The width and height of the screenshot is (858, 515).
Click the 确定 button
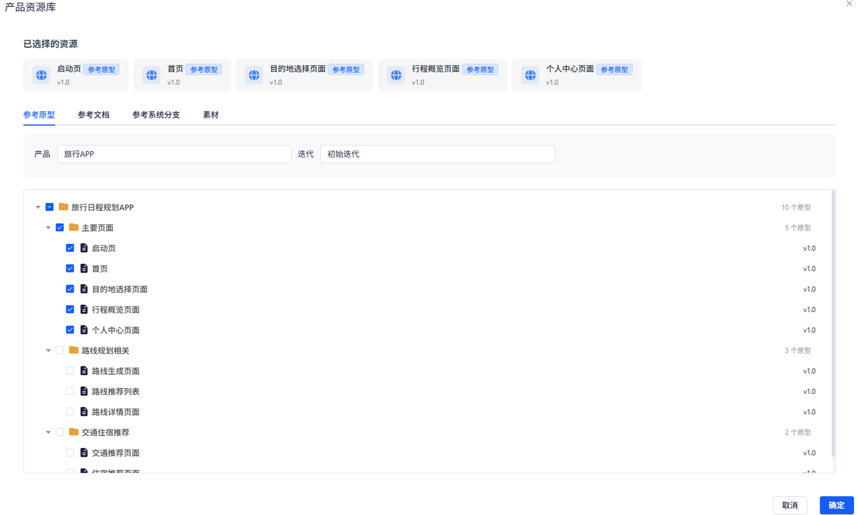point(837,505)
